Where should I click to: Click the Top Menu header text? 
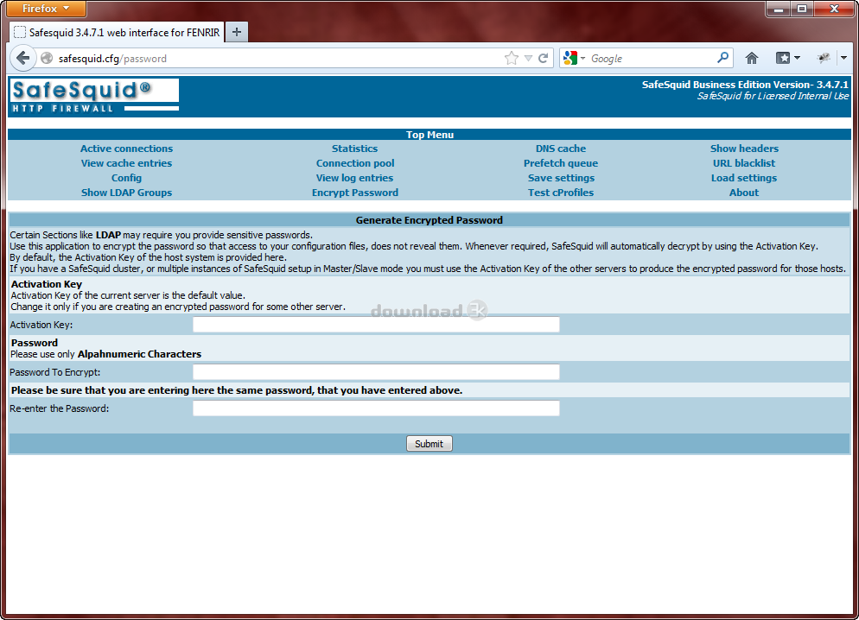click(429, 135)
